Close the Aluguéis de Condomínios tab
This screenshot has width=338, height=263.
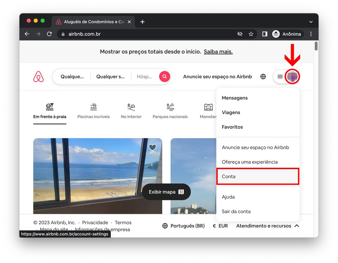pos(129,22)
